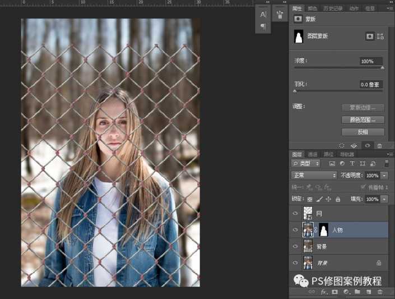Viewport: 395px width, 299px height.
Task: Click the vector mask icon in Properties
Action: [x=381, y=36]
